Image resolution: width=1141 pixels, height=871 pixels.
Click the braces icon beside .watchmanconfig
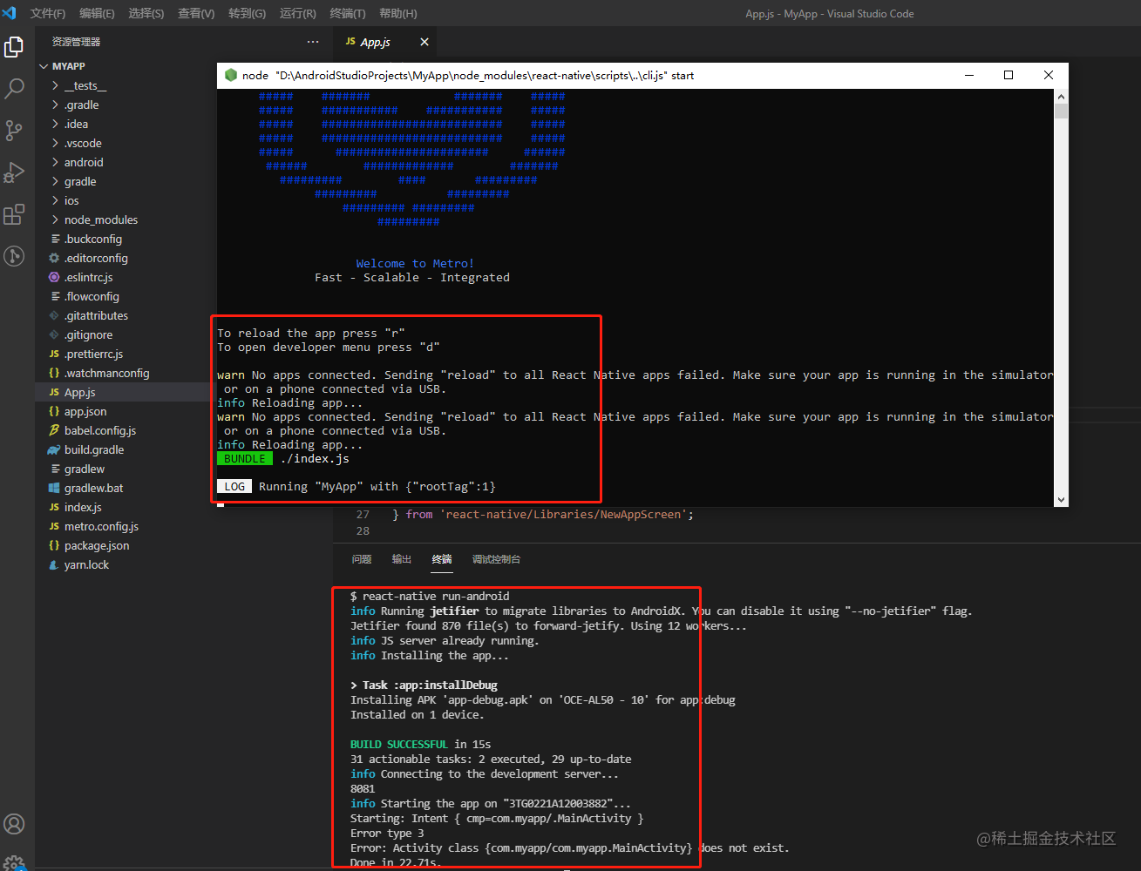(x=54, y=373)
